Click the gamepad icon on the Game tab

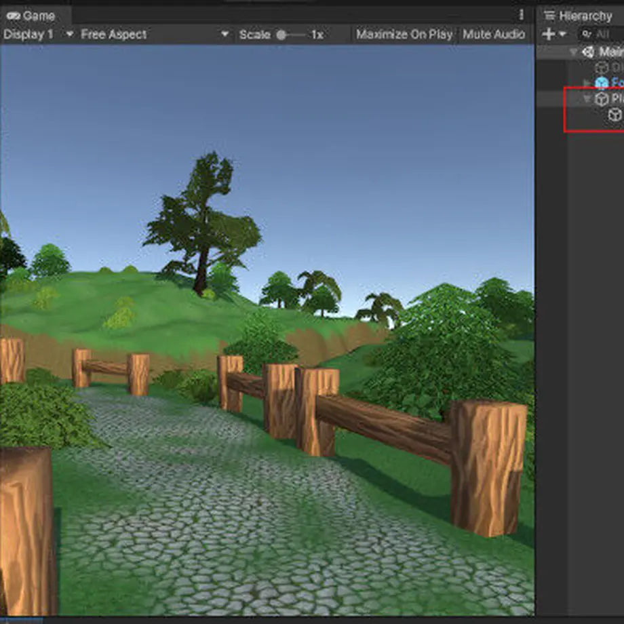[13, 16]
